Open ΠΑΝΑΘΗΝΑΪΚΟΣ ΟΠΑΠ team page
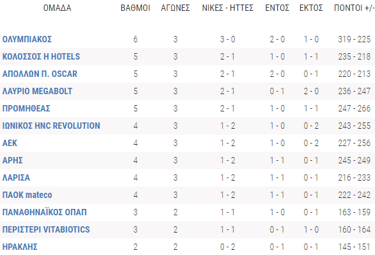 pos(45,212)
